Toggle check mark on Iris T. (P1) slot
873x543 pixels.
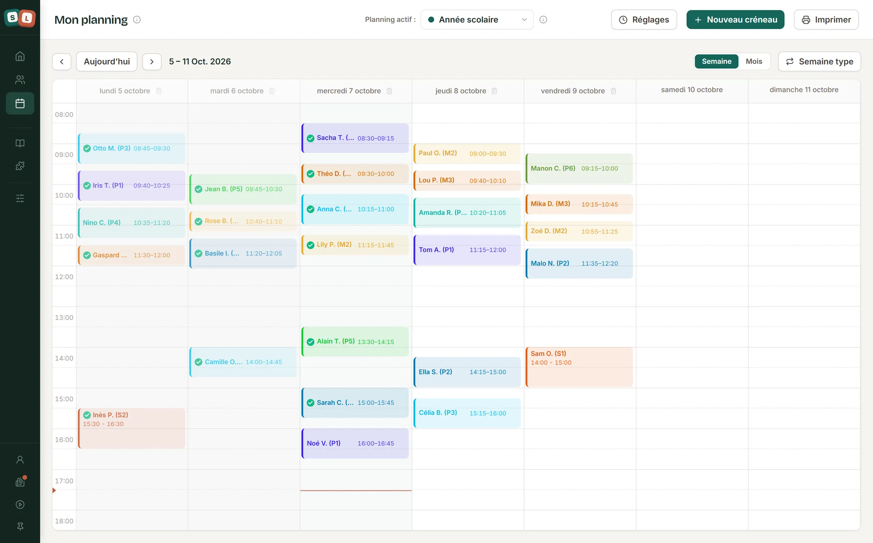tap(87, 185)
